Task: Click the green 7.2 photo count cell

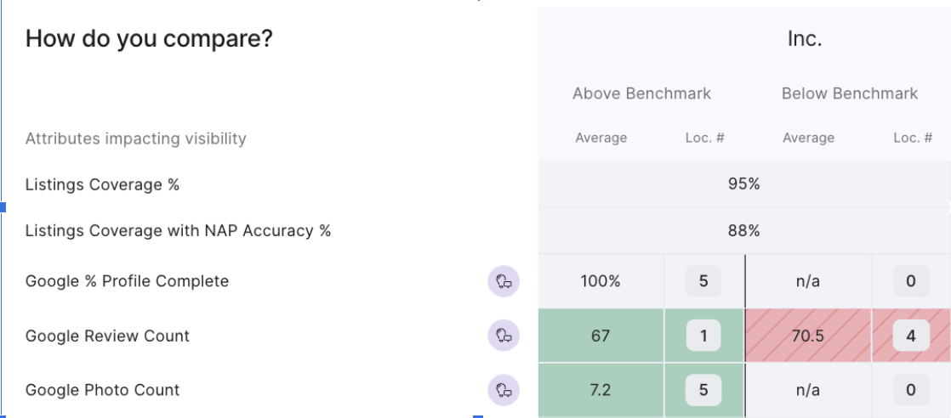Action: click(x=601, y=390)
